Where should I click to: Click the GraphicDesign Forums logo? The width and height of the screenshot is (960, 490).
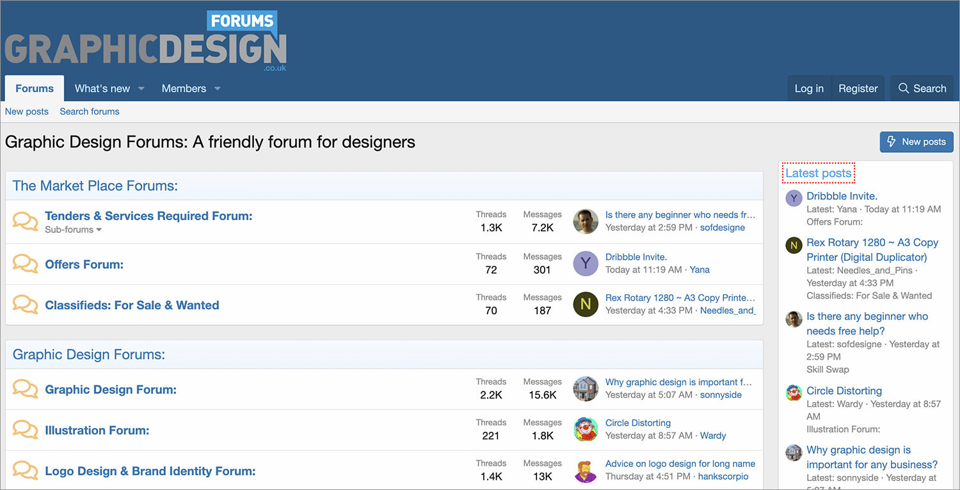pyautogui.click(x=146, y=38)
